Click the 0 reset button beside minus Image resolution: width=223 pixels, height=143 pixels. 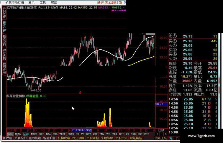click(x=165, y=134)
